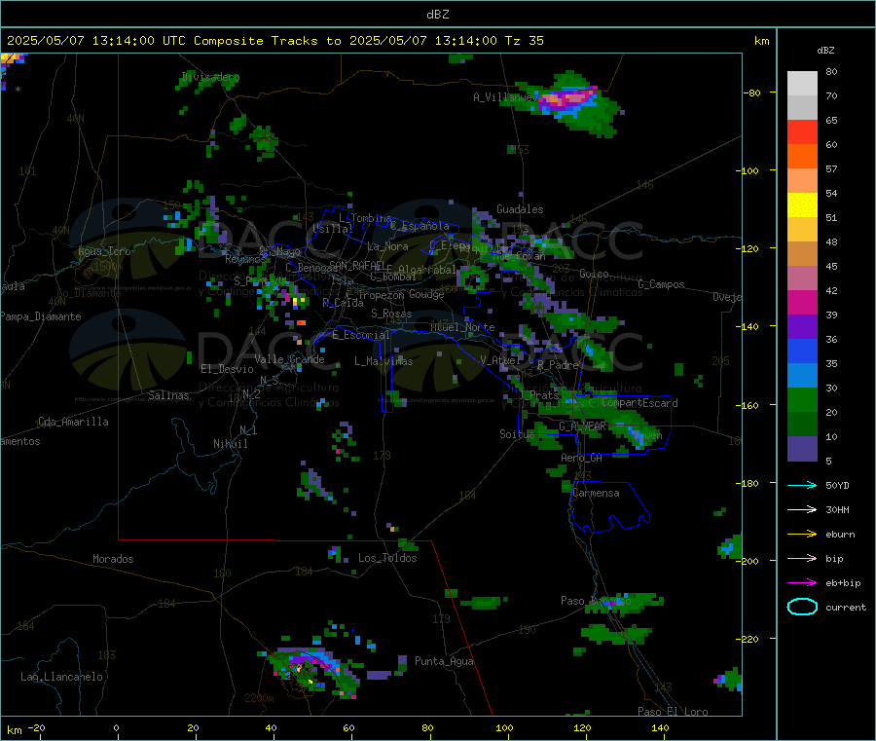Click the SAN_RAFAEL city label
This screenshot has height=741, width=876.
click(357, 265)
